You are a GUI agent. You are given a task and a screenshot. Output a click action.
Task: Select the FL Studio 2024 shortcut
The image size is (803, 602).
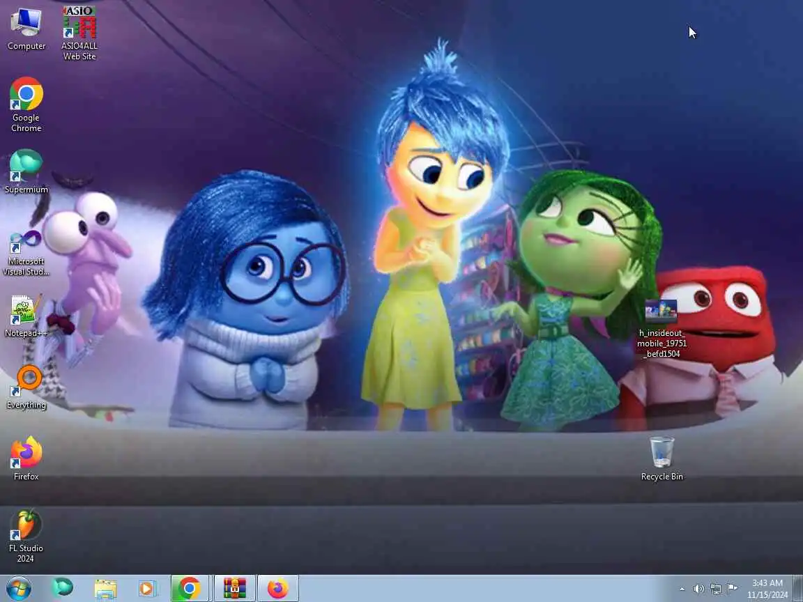tap(26, 536)
